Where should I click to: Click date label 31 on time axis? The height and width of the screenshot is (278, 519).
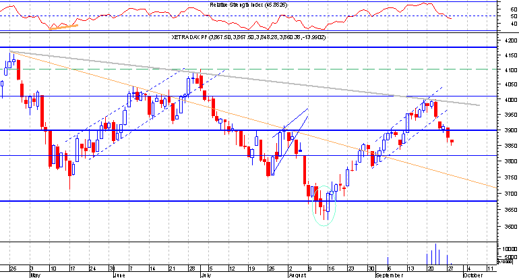coord(111,269)
